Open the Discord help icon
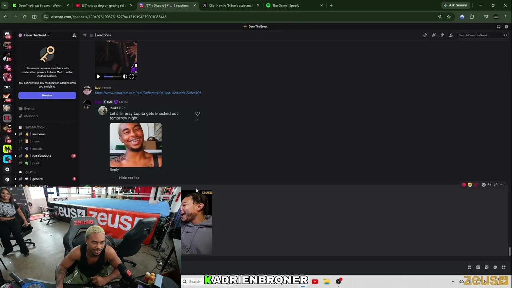512x288 pixels. click(x=506, y=26)
